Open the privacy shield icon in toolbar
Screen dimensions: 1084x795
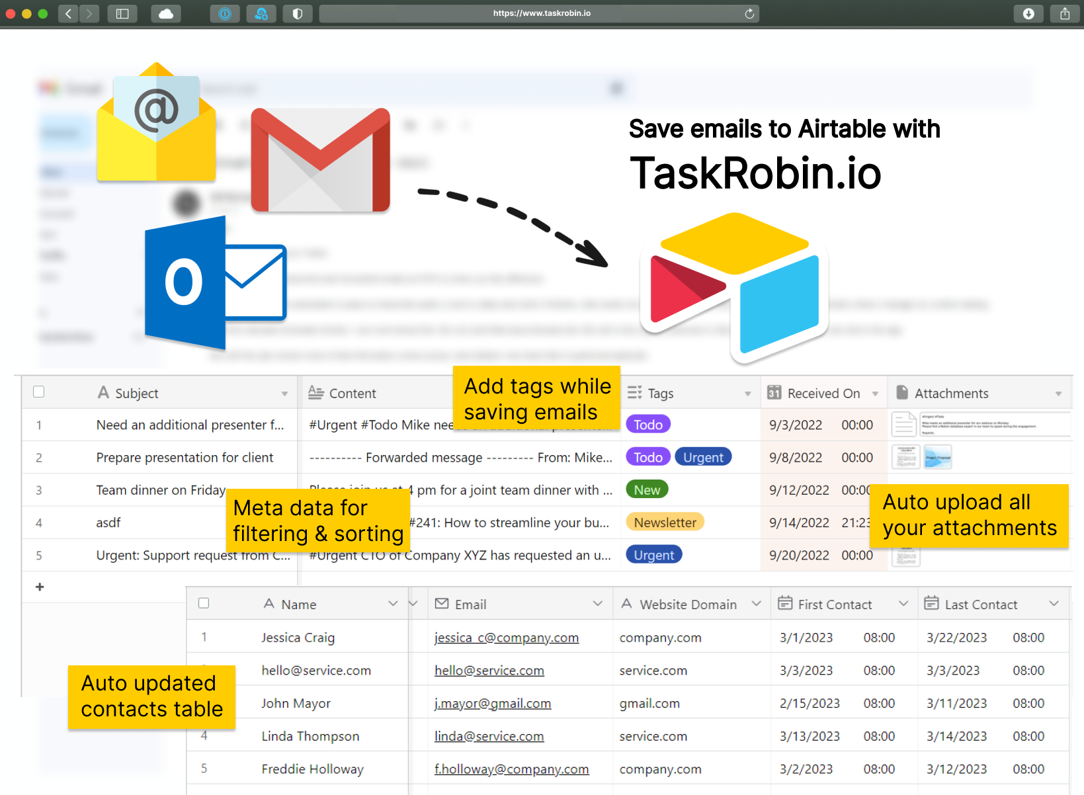point(298,14)
